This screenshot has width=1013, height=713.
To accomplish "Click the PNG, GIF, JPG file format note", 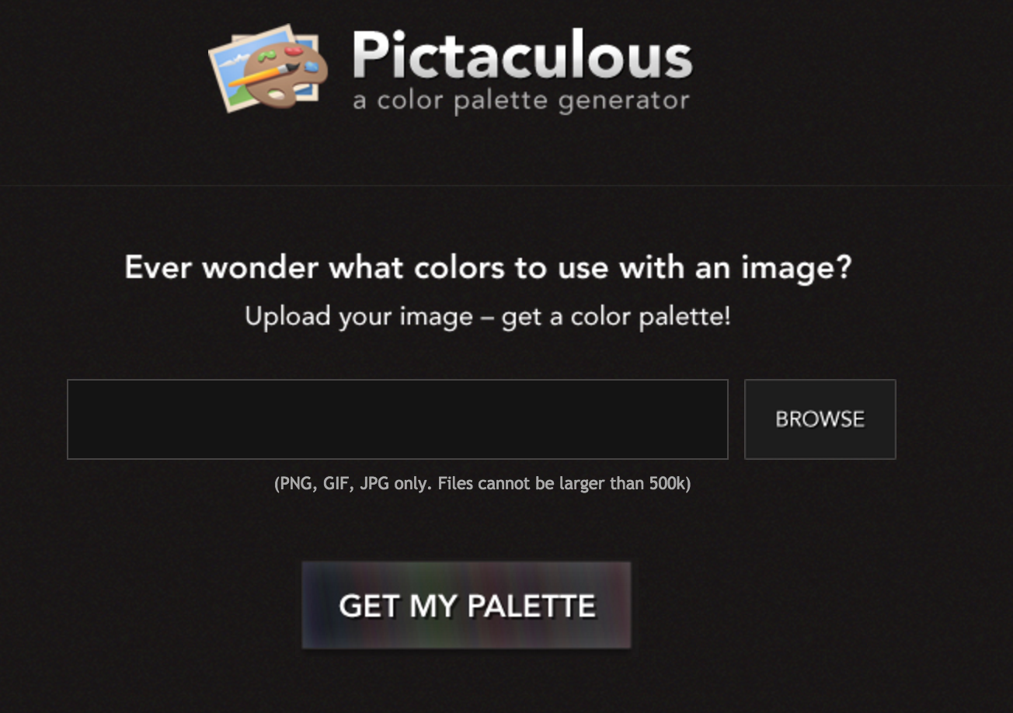I will click(482, 484).
